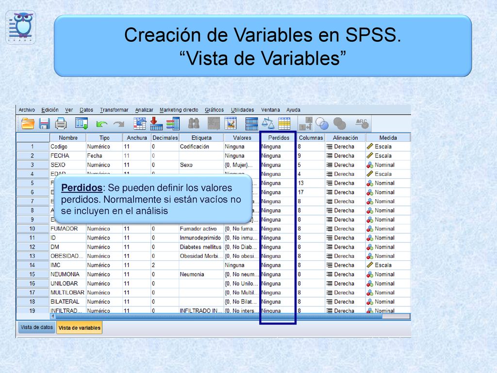Click the ruler Escala icon in the IMC row
This screenshot has width=497, height=373.
tap(369, 265)
